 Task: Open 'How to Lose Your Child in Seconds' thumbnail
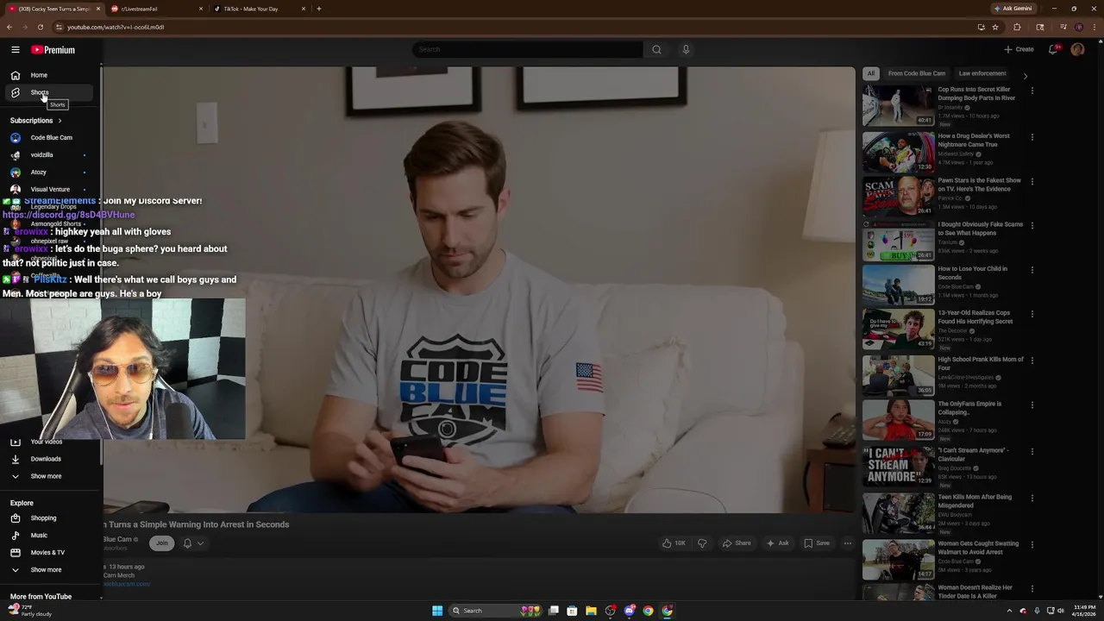[x=898, y=284]
